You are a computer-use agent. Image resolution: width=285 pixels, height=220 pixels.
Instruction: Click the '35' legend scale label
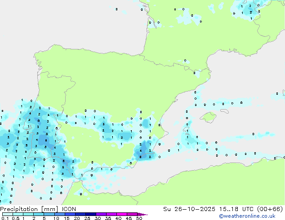(x=108, y=218)
